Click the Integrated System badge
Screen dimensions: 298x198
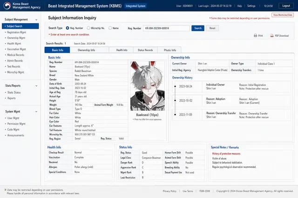click(x=135, y=6)
